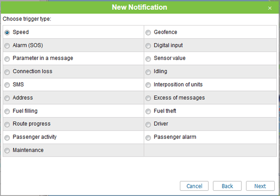Select Fuel filling radio button

7,111
